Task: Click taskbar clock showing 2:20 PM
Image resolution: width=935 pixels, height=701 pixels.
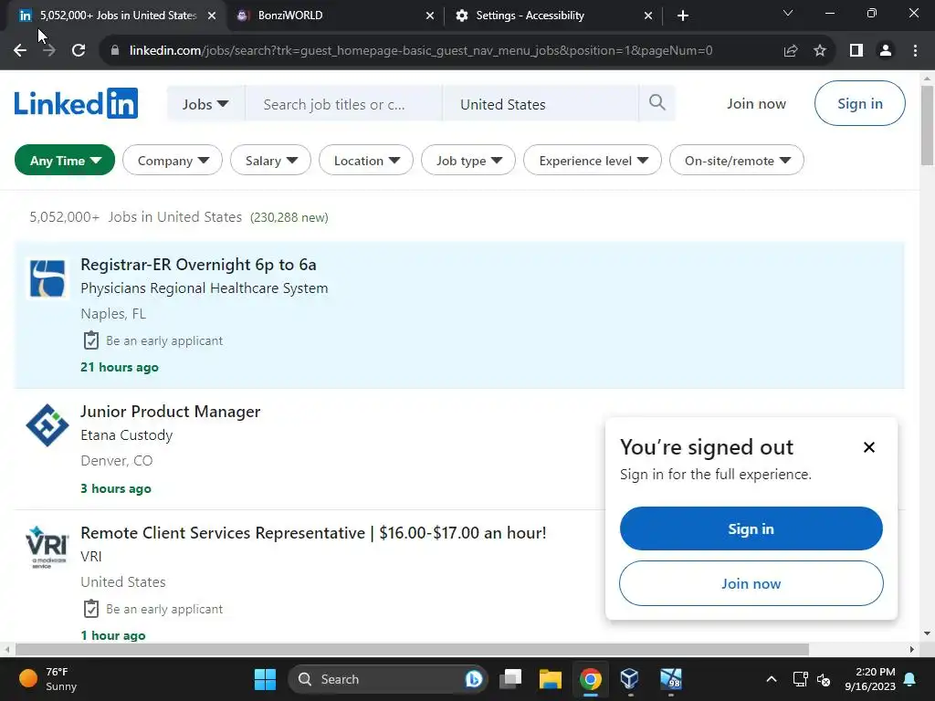Action: (x=870, y=679)
